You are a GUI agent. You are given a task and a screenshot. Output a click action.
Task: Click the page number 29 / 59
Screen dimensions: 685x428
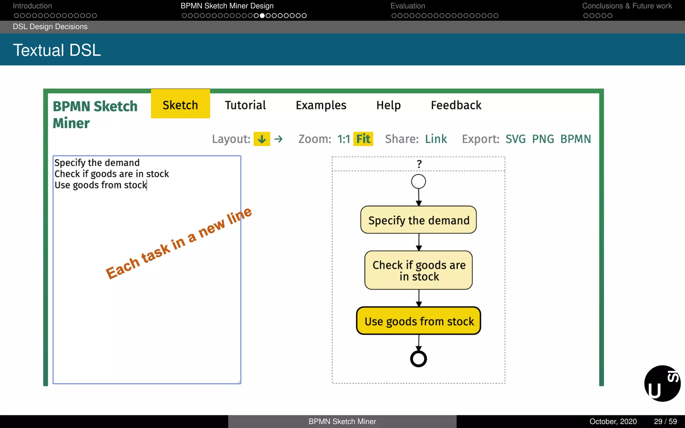point(665,421)
